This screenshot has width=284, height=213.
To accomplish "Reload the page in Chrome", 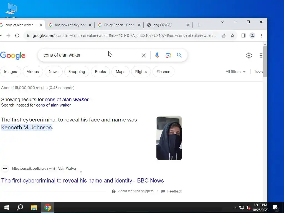I will click(17, 35).
